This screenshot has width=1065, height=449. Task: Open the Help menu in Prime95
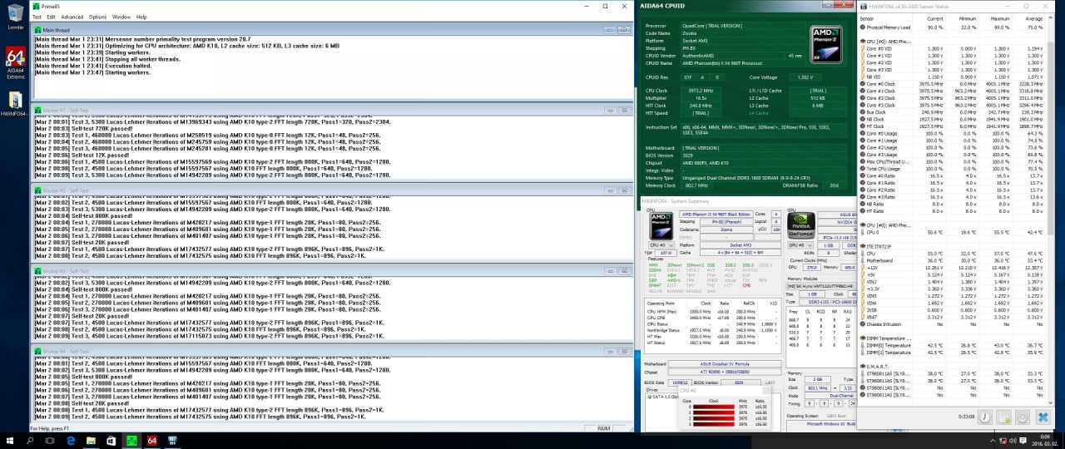tap(141, 17)
